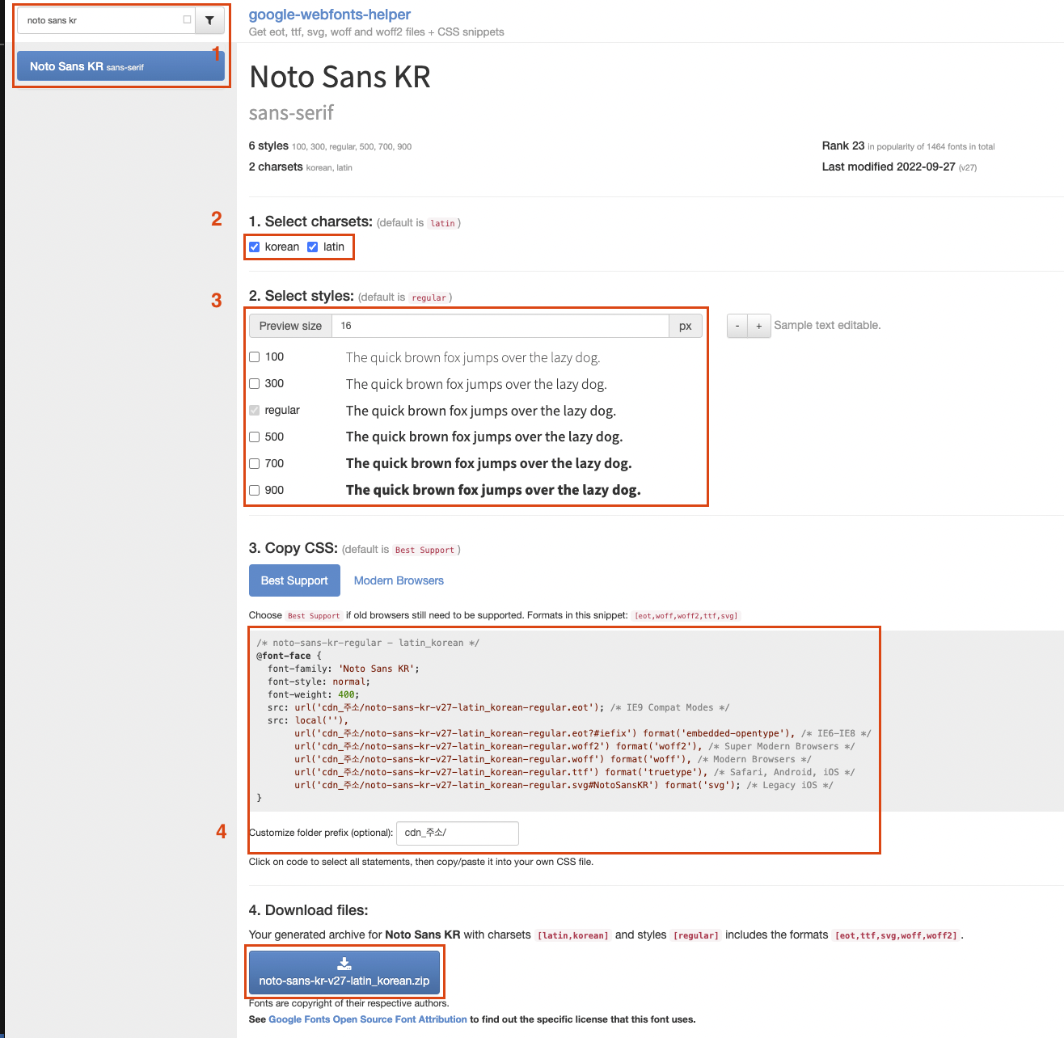Image resolution: width=1064 pixels, height=1038 pixels.
Task: Enable the 100 weight style checkbox
Action: click(255, 357)
